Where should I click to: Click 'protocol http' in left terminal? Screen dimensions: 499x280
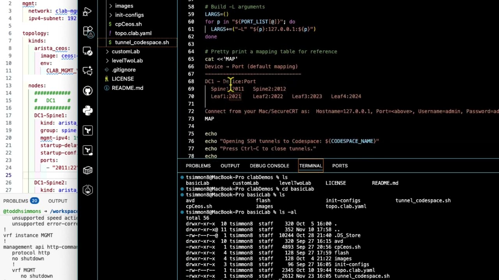pos(31,253)
